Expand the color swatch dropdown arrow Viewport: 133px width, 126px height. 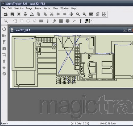[92, 21]
